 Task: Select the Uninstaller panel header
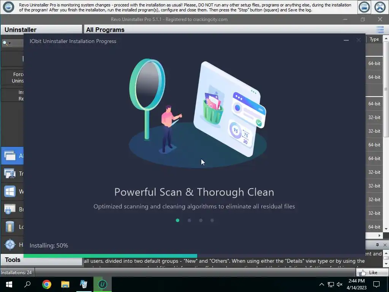(41, 30)
